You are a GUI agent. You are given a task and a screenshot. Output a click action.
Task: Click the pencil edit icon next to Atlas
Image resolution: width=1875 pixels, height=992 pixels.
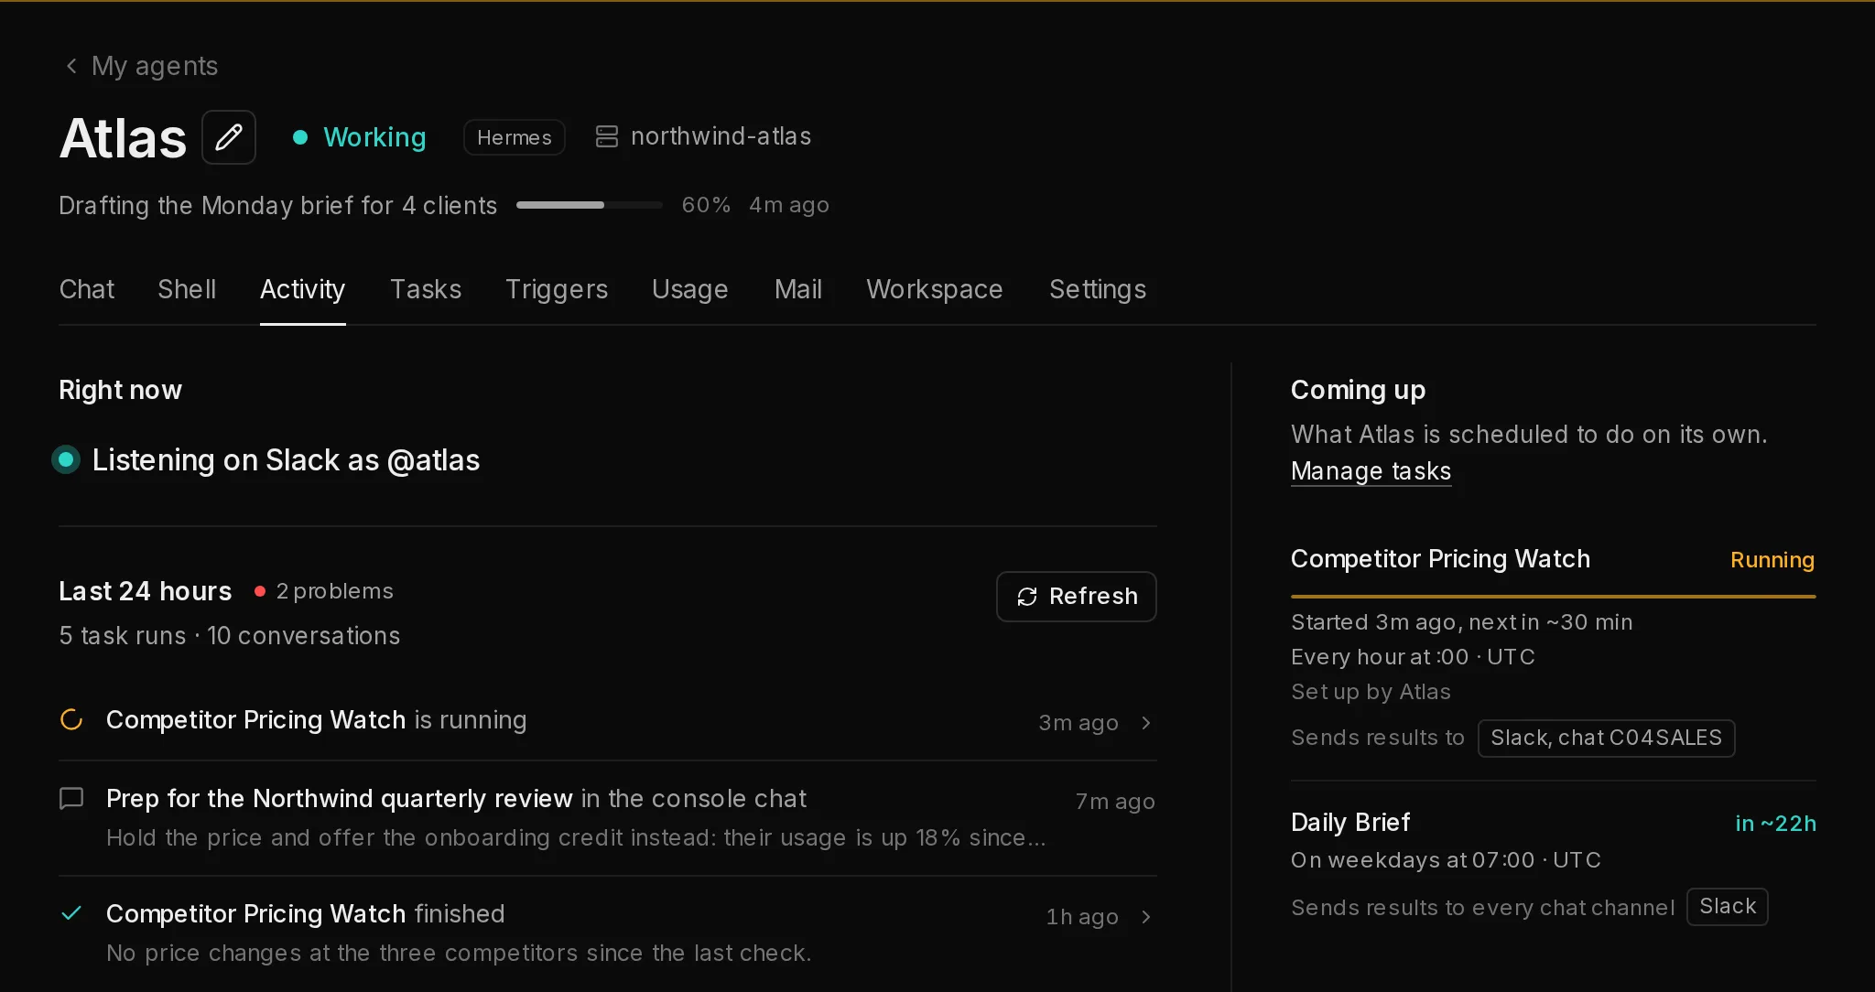[x=229, y=137]
